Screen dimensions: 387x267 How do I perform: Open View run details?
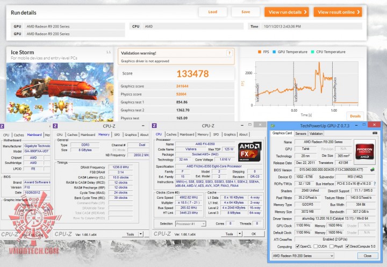point(286,12)
